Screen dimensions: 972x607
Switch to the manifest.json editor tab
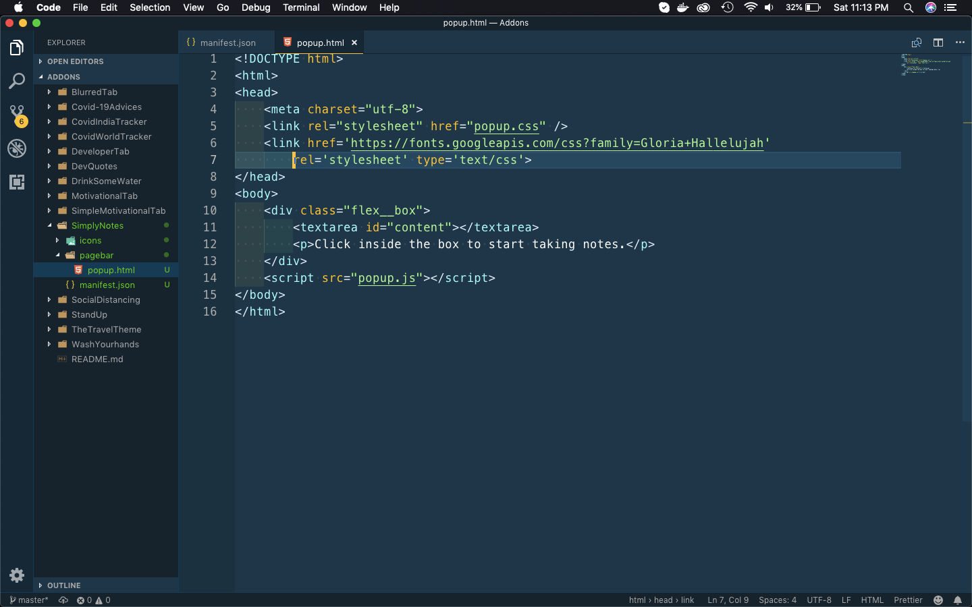pos(227,42)
